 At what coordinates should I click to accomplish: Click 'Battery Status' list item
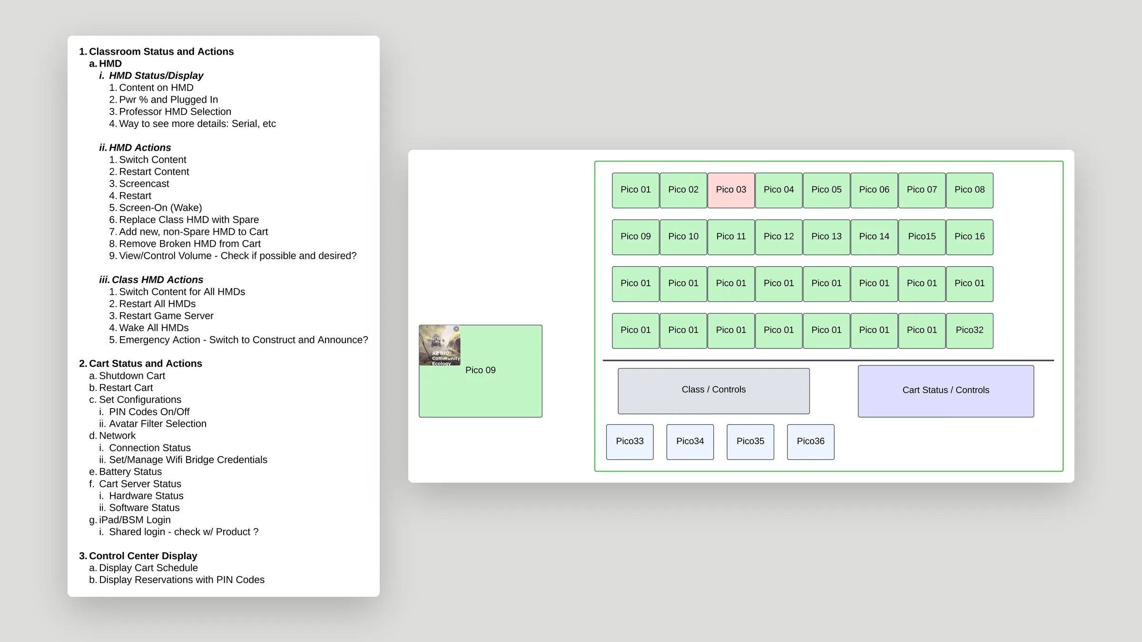click(130, 472)
